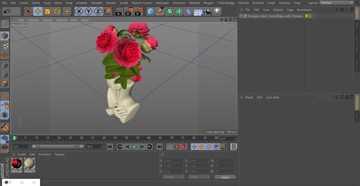Toggle Autokeying button in timeline
Image resolution: width=360 pixels, height=186 pixels.
(177, 147)
